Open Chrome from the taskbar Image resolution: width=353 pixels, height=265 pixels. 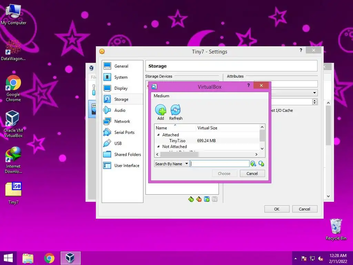49,258
